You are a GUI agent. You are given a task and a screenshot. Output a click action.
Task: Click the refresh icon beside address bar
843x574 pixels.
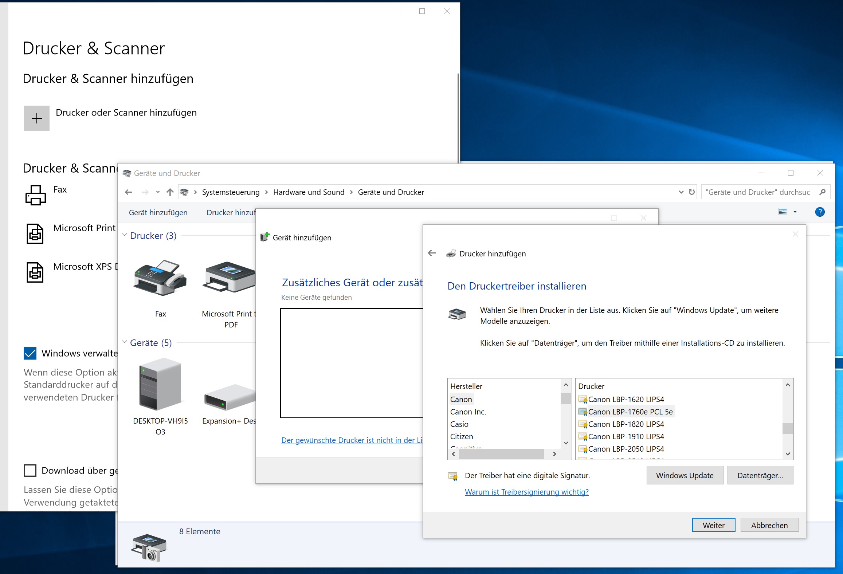click(692, 192)
